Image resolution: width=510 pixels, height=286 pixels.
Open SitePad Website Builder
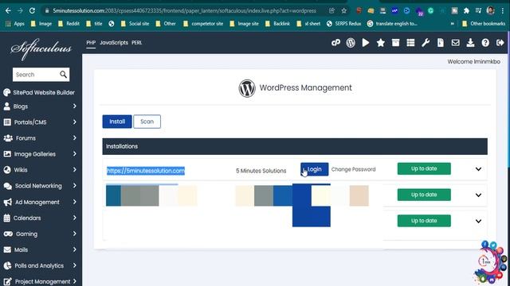coord(39,92)
